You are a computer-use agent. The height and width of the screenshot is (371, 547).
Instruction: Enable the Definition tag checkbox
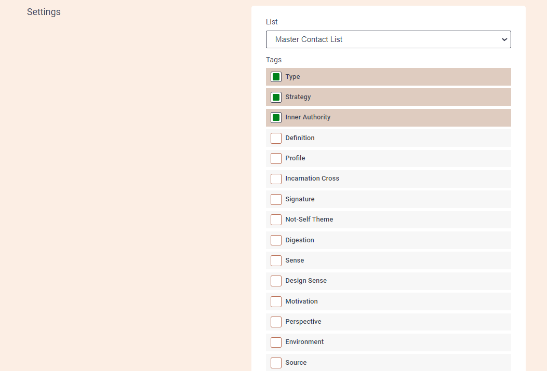point(276,138)
